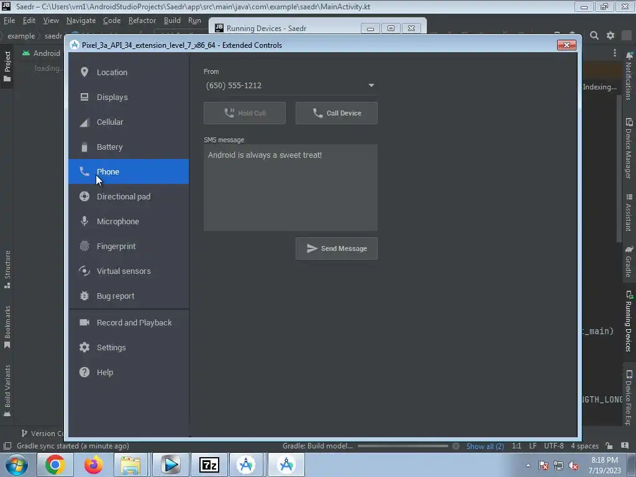Cancel the Gradle build model progress
Screen dimensions: 636x477
coord(456,446)
